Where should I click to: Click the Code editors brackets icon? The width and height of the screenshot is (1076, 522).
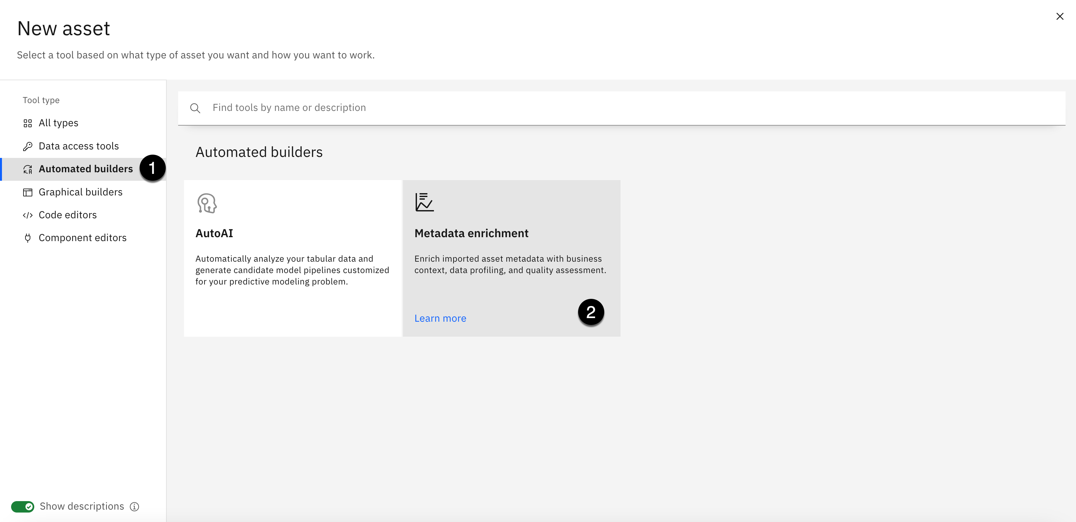coord(27,215)
